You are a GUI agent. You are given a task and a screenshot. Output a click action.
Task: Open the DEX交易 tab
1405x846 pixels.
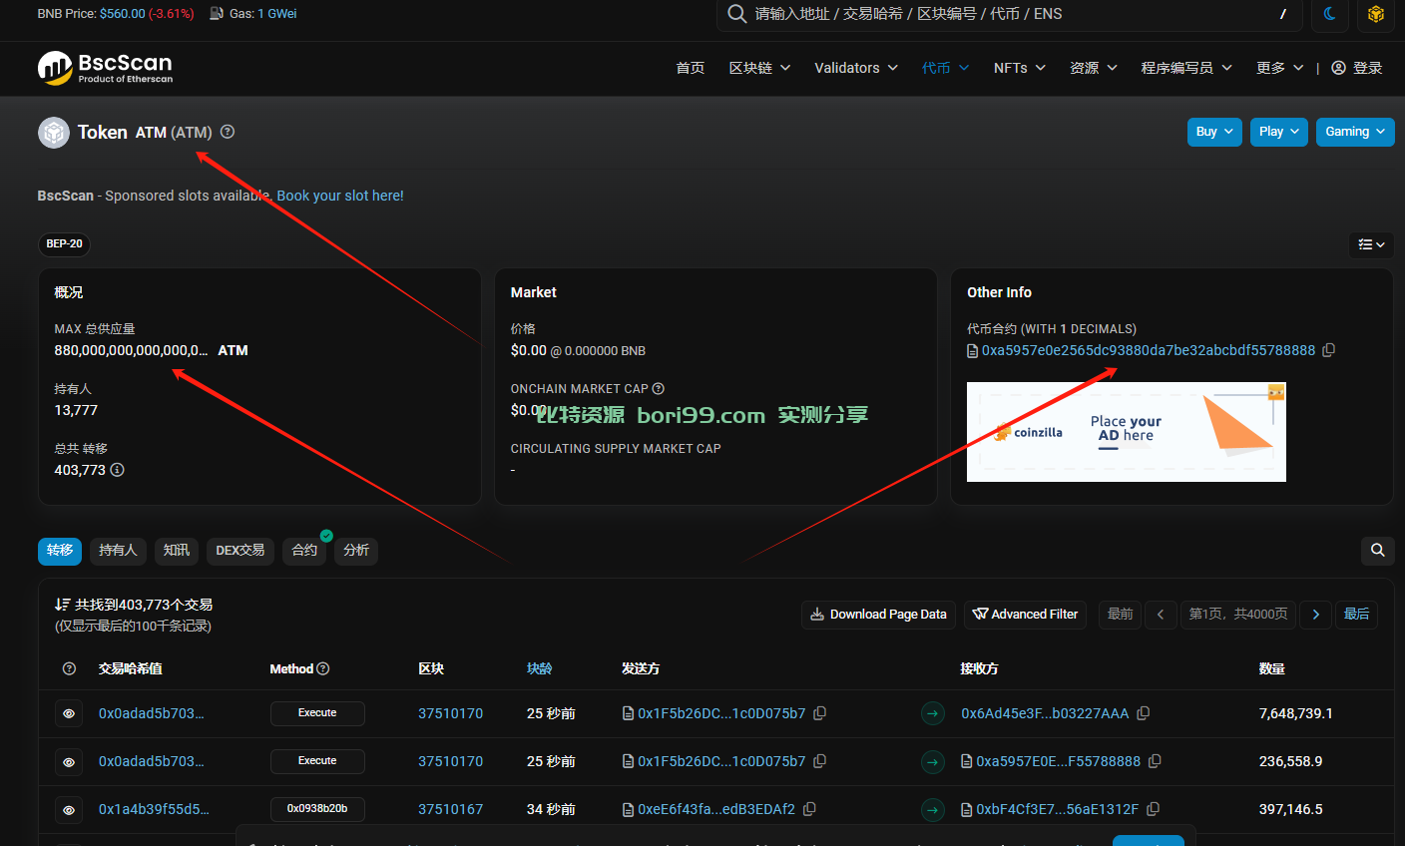coord(240,551)
